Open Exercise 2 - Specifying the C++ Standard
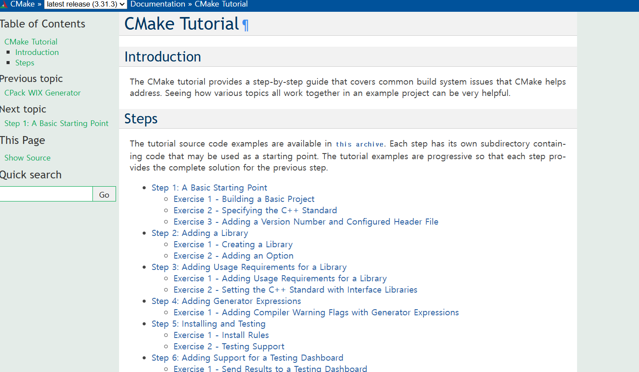Viewport: 639px width, 372px height. coord(255,211)
